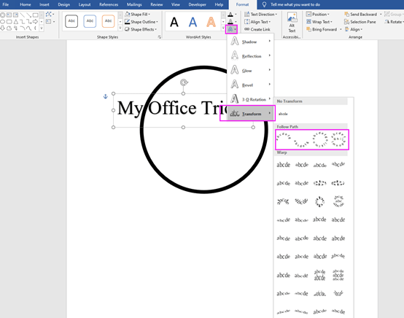Open Alt Text pane
The image size is (404, 318).
tap(292, 23)
